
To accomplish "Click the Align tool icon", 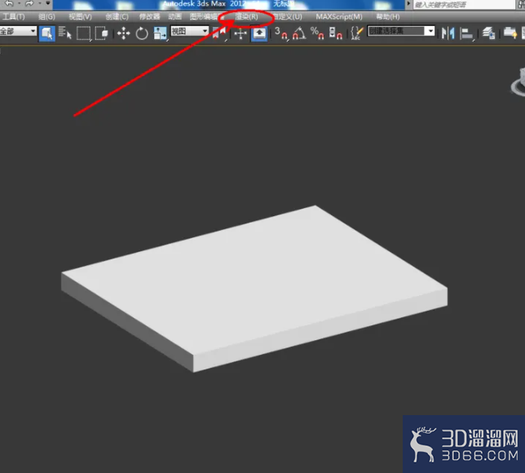I will (466, 33).
